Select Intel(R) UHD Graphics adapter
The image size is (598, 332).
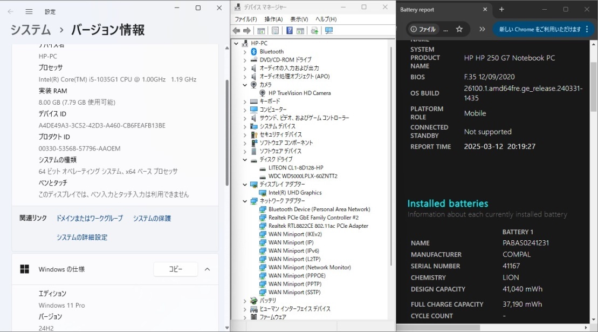point(295,193)
